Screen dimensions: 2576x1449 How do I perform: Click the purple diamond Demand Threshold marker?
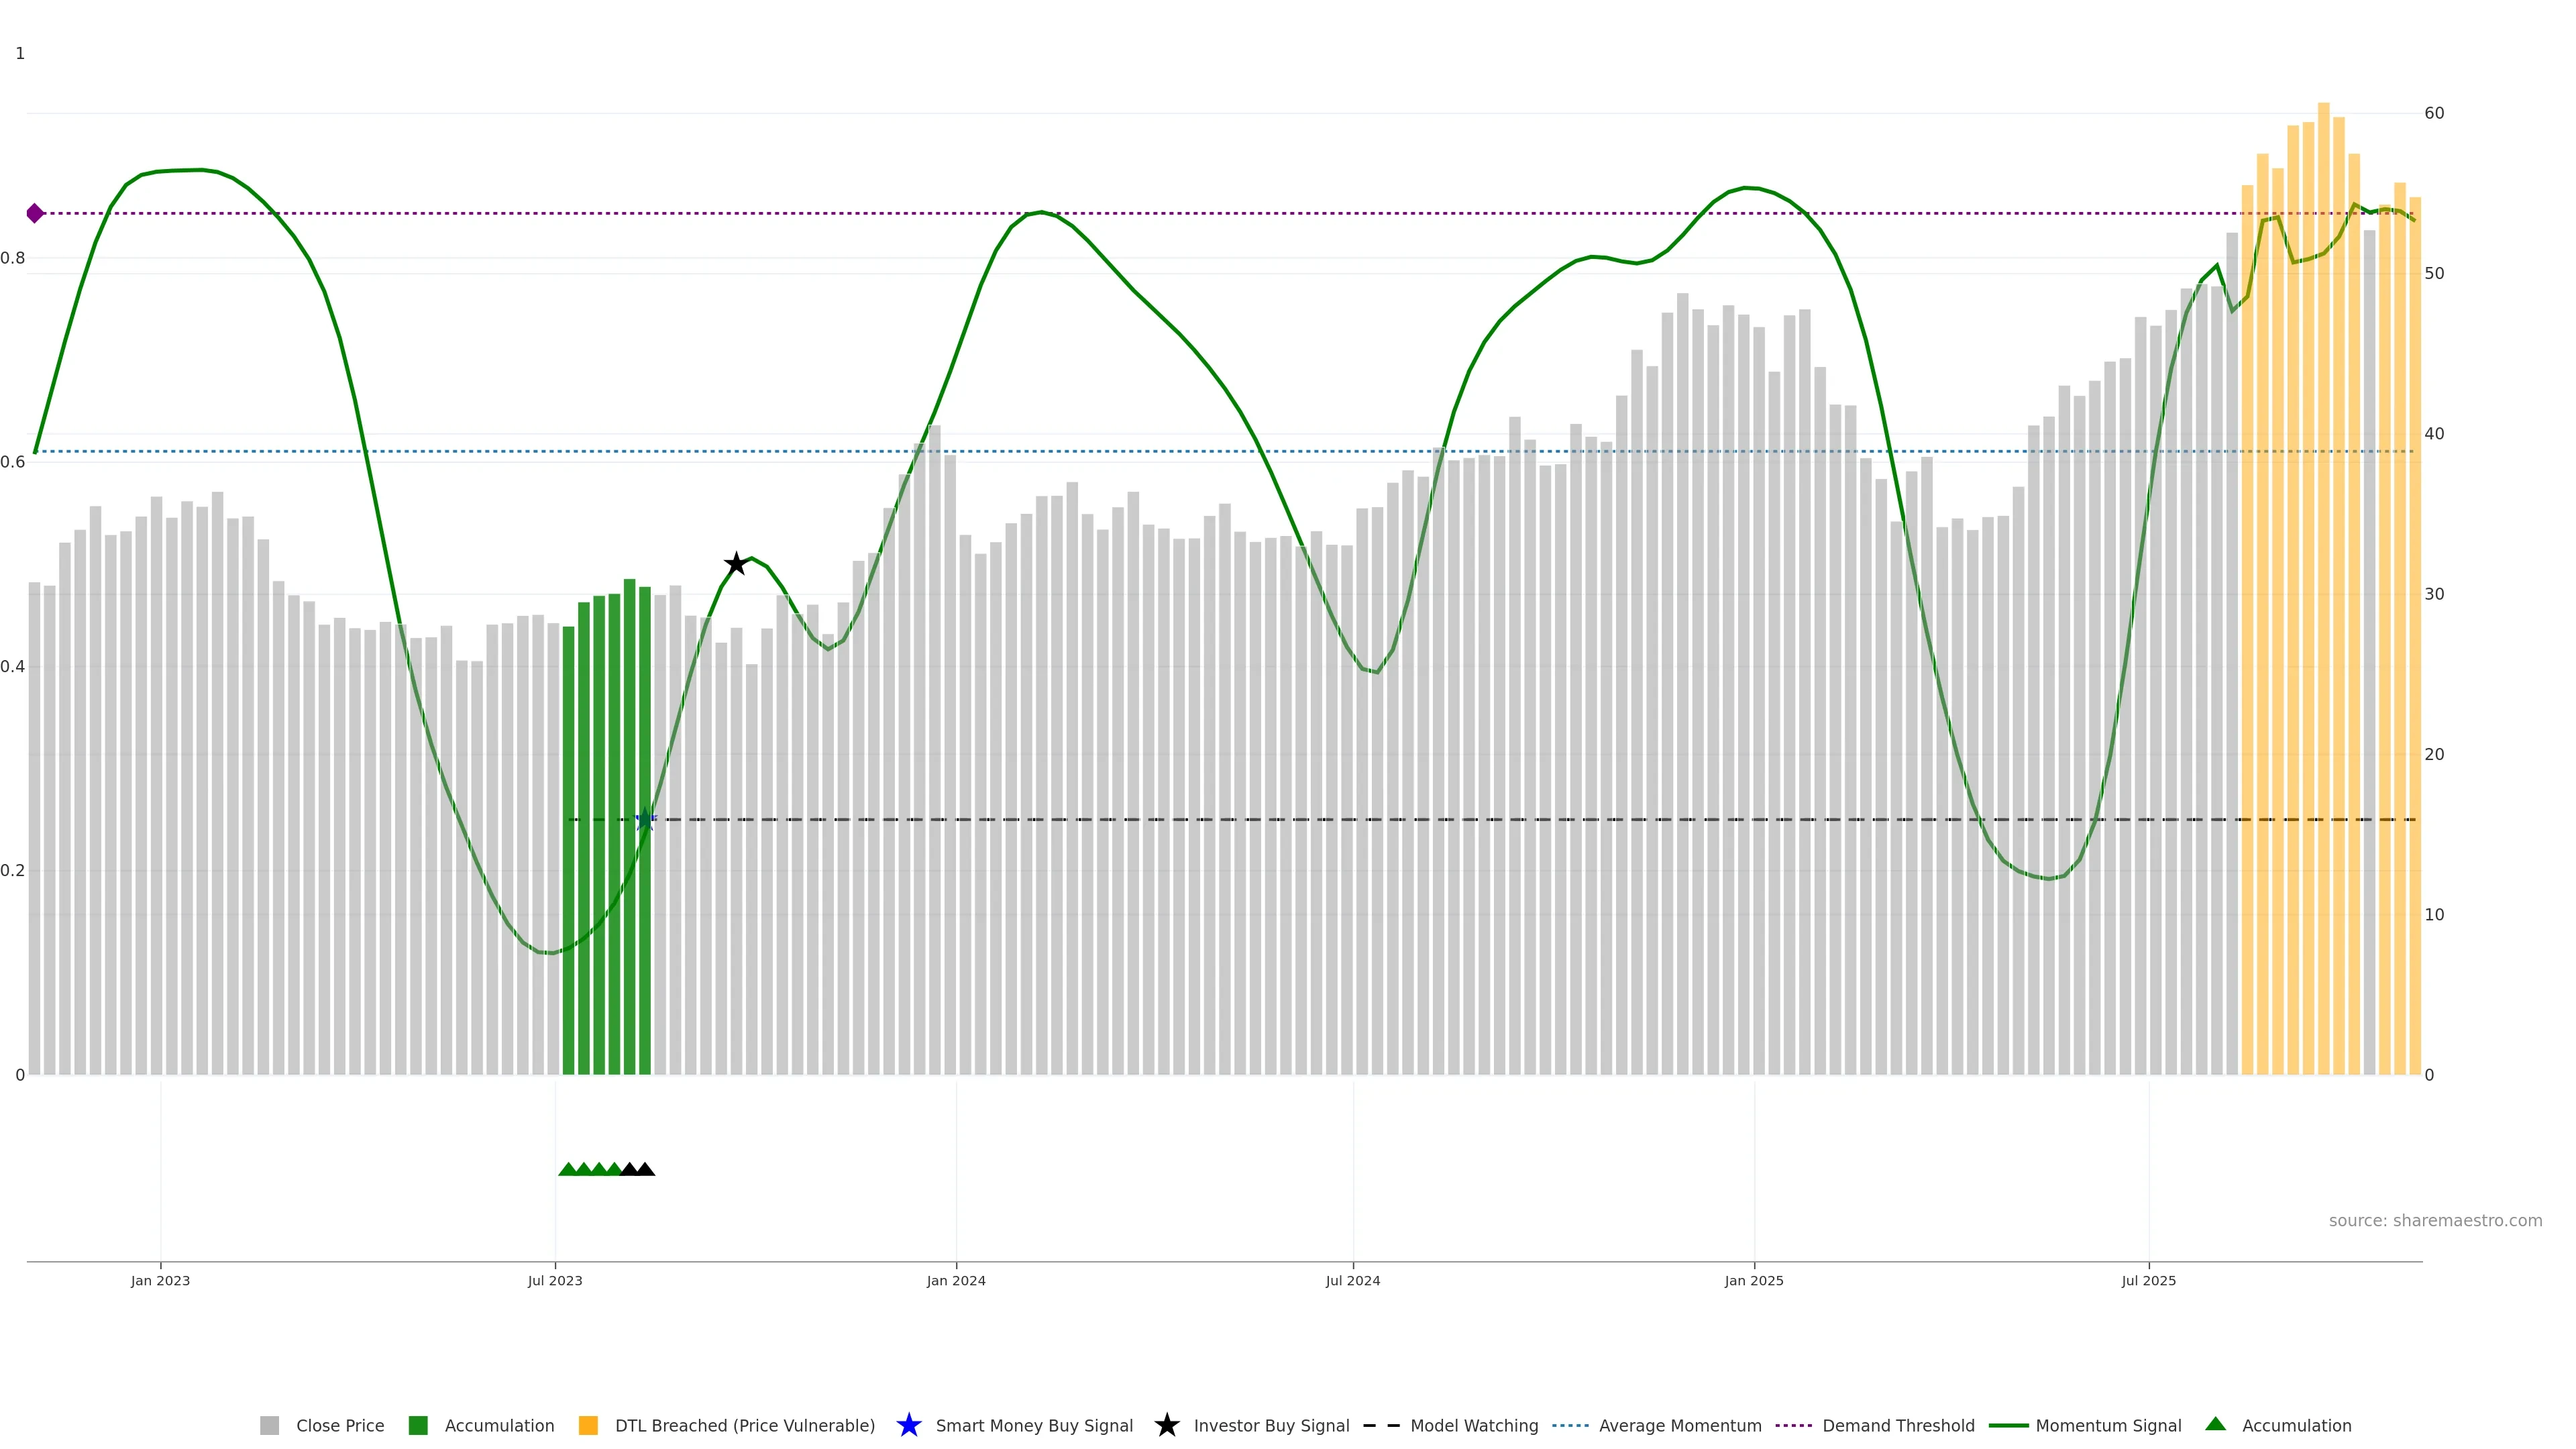pos(35,213)
